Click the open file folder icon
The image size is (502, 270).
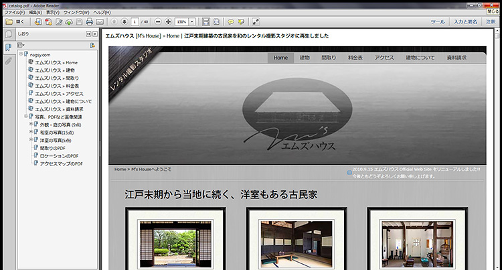(x=9, y=22)
